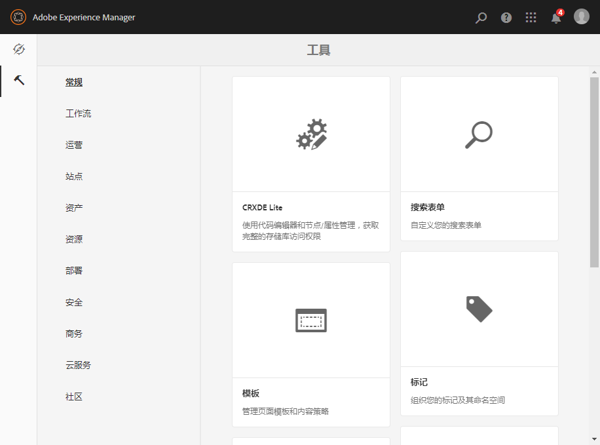
Task: Open the notifications bell with badge
Action: tap(557, 16)
